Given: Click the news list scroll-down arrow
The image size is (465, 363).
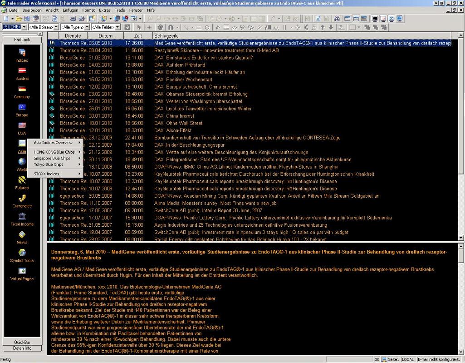Looking at the screenshot, I should pos(461,238).
